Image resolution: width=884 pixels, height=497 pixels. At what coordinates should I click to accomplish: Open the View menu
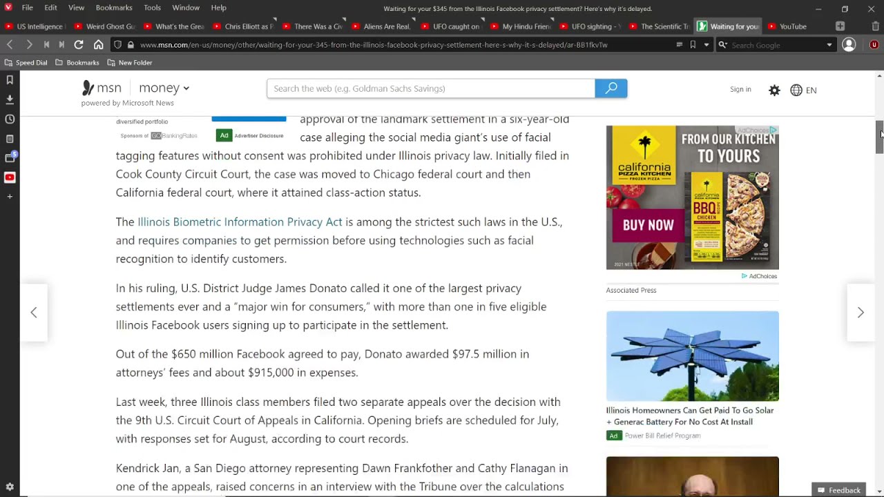coord(76,8)
